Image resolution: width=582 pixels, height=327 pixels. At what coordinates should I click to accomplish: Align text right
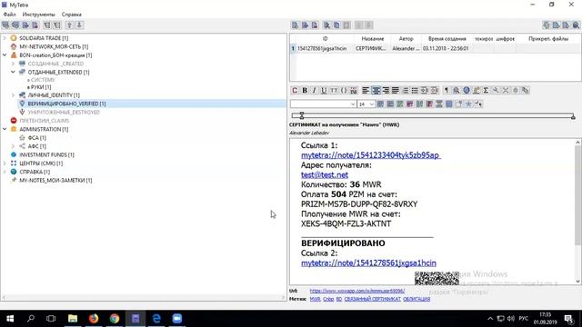386,90
